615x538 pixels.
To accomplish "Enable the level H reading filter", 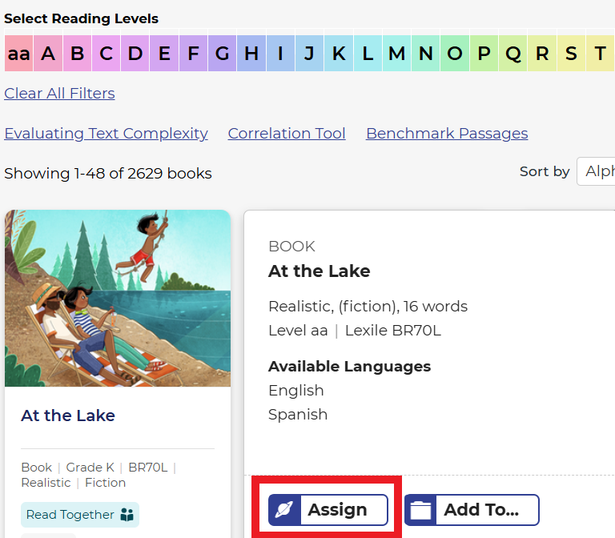I will 251,54.
